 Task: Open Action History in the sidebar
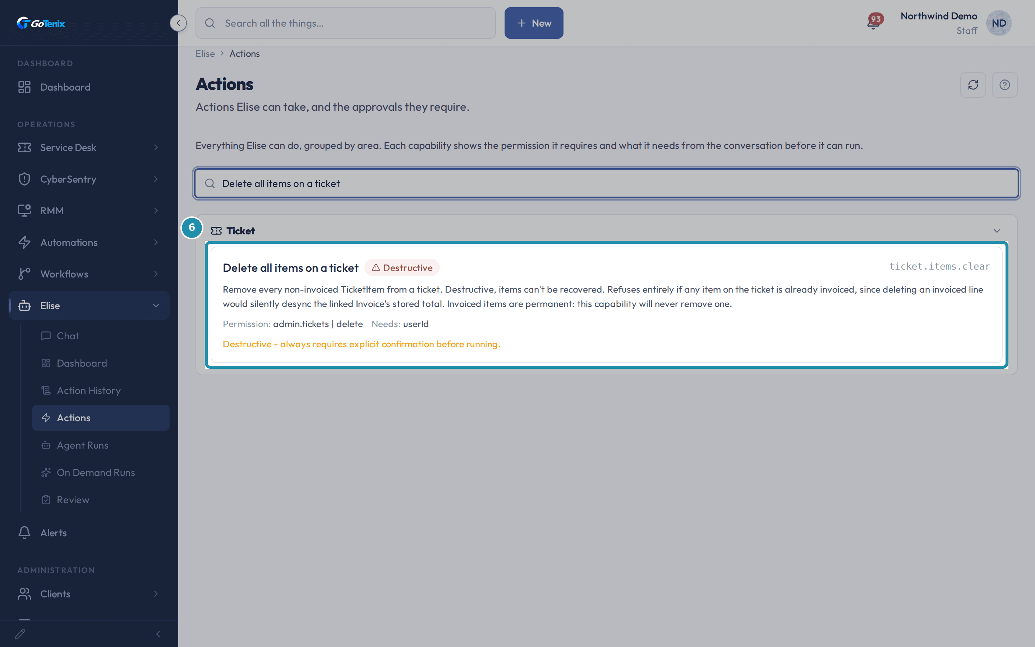point(101,390)
